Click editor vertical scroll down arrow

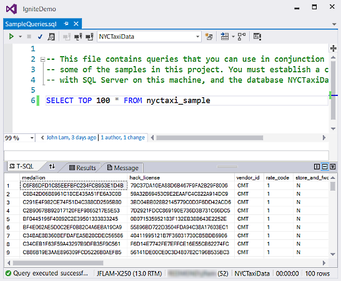click(333, 129)
